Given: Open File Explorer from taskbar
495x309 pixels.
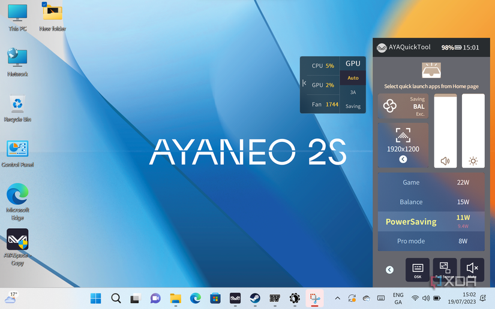Looking at the screenshot, I should (x=176, y=298).
